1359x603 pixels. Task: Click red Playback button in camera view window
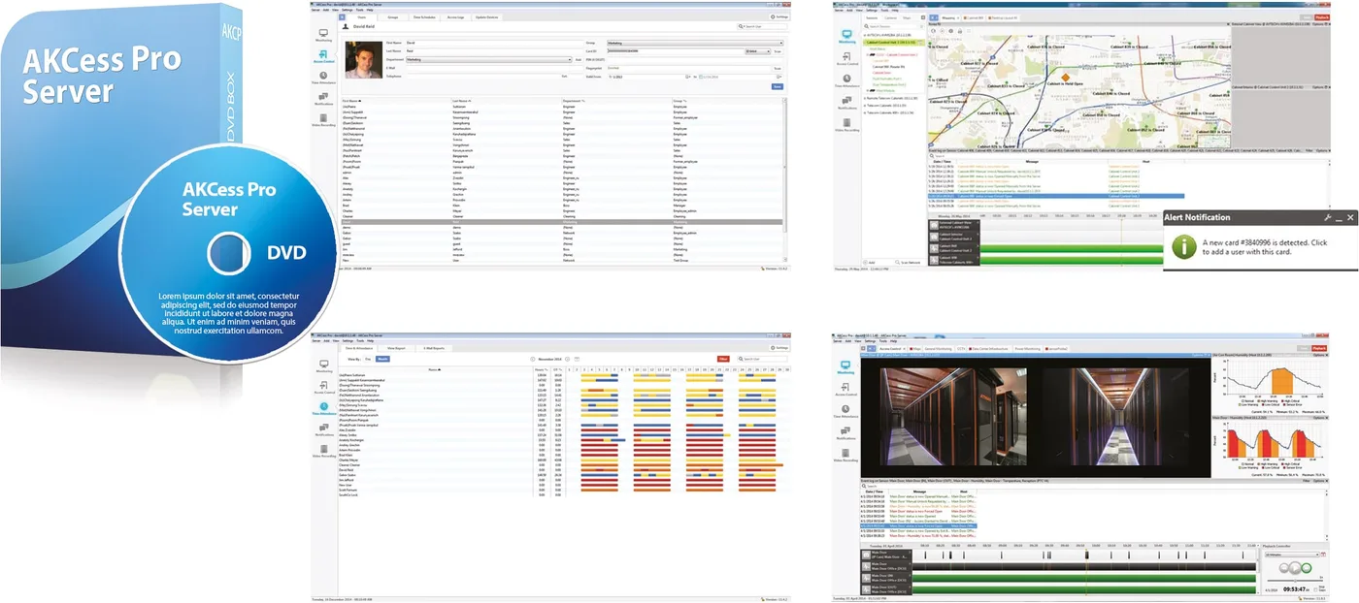coord(1318,348)
